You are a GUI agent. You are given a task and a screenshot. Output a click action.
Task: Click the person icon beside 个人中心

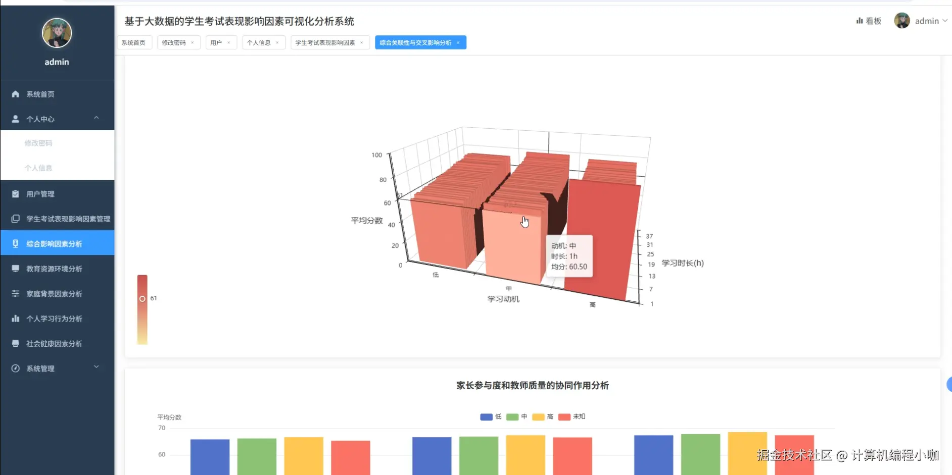(x=16, y=119)
